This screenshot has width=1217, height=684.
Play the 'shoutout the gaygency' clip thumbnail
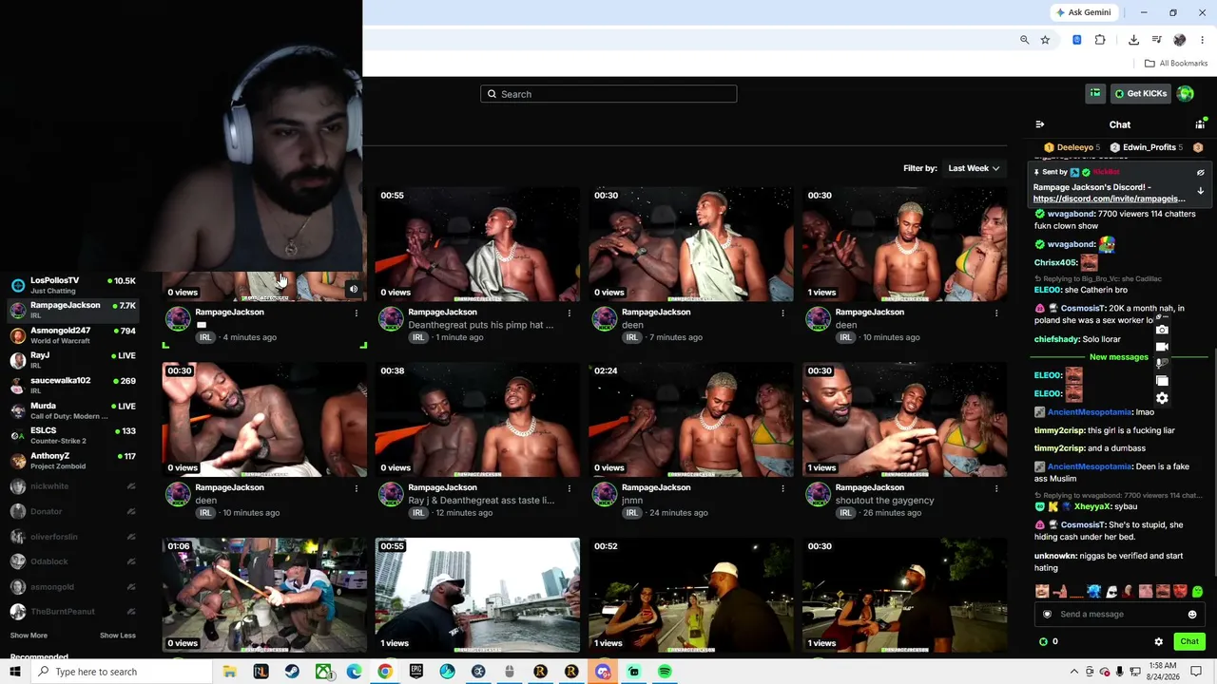[904, 420]
